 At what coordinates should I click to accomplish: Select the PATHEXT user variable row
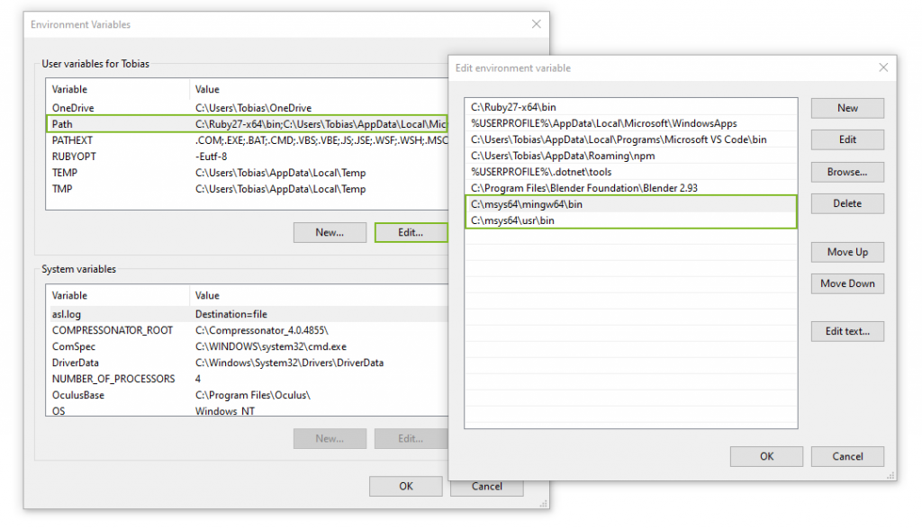pos(247,140)
